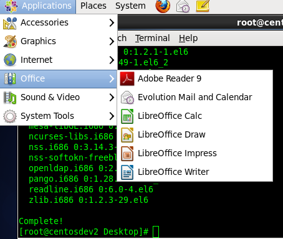This screenshot has width=283, height=239.
Task: Expand the Accessories submenu arrow
Action: click(112, 22)
